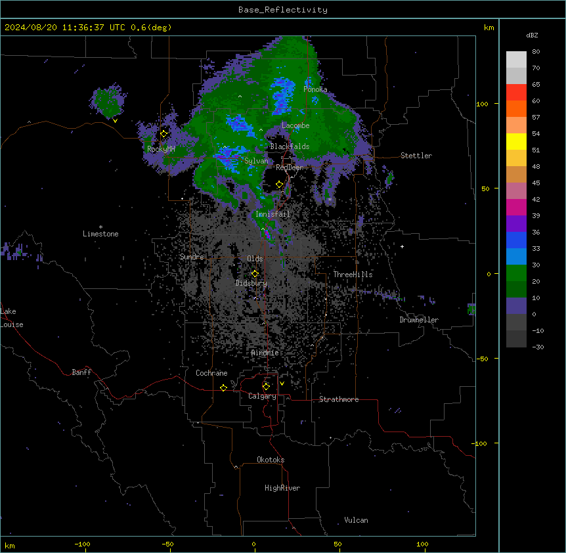Viewport: 566px width, 553px height.
Task: Select the white 70-80 dBZ legend band
Action: click(516, 60)
